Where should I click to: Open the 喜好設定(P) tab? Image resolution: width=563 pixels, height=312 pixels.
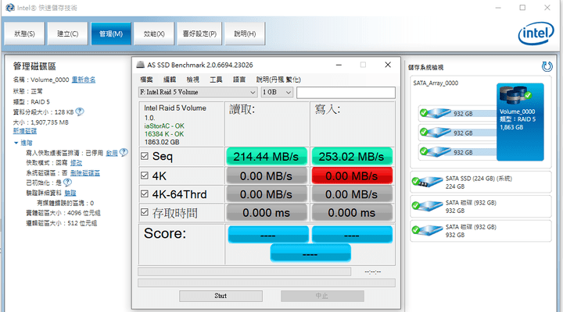pyautogui.click(x=199, y=34)
